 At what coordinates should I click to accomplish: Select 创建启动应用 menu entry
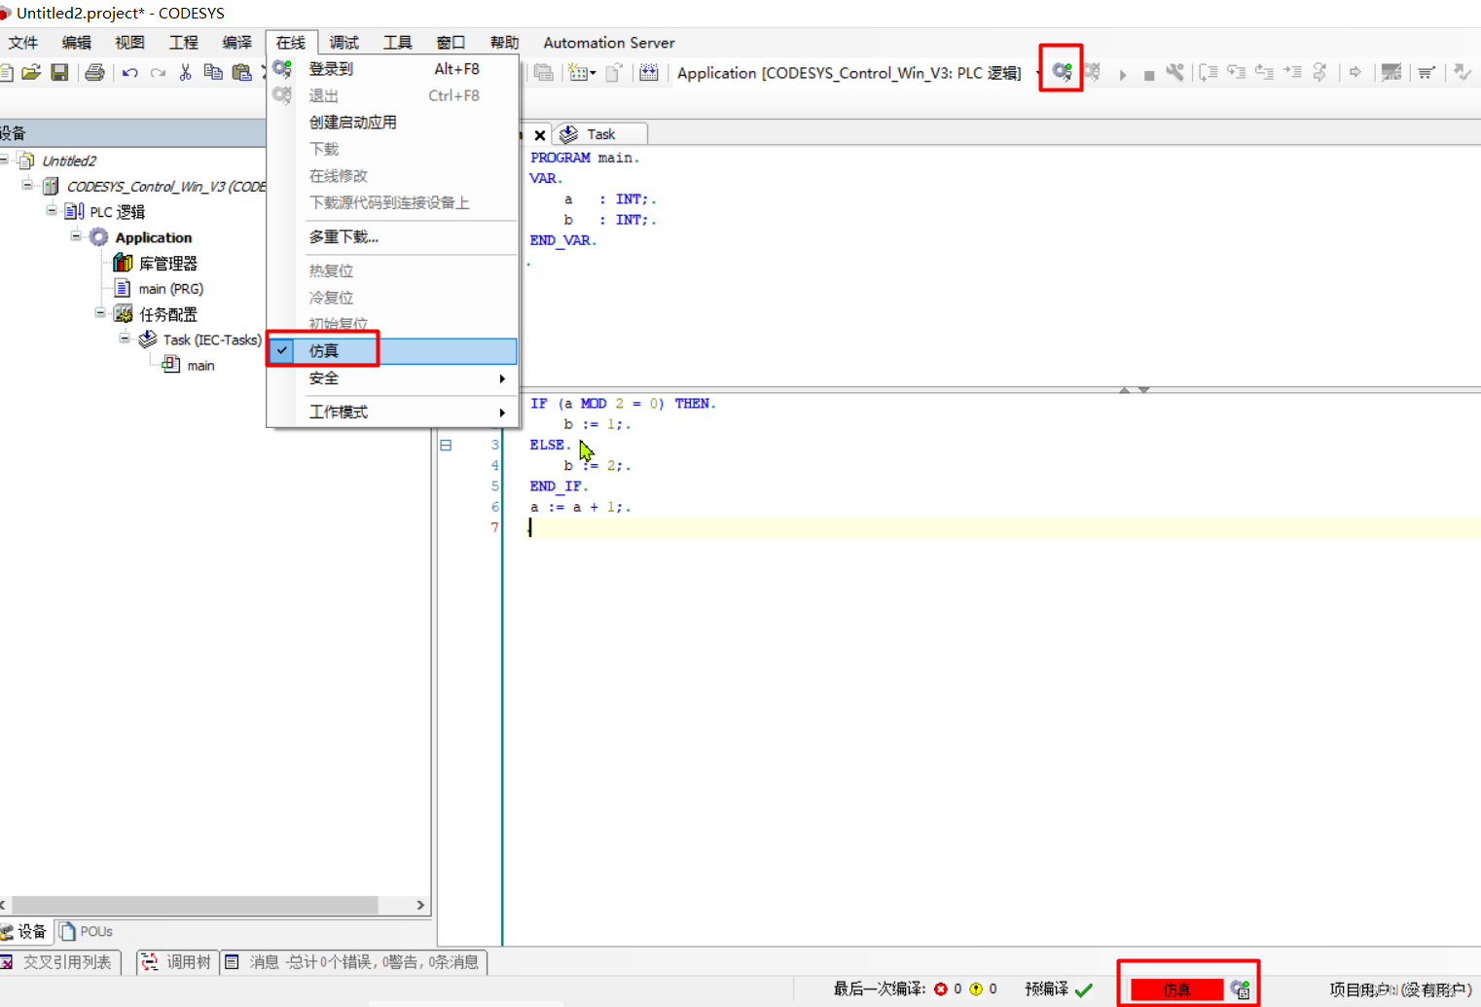392,123
